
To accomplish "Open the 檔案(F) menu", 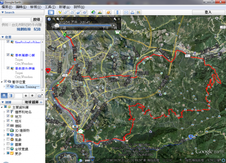I will pyautogui.click(x=7, y=7).
